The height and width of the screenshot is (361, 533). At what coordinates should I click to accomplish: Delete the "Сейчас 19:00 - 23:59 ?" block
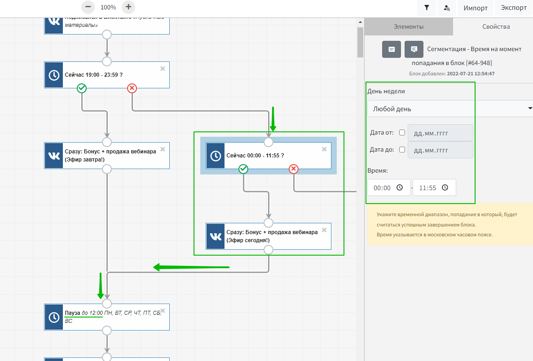(x=163, y=69)
